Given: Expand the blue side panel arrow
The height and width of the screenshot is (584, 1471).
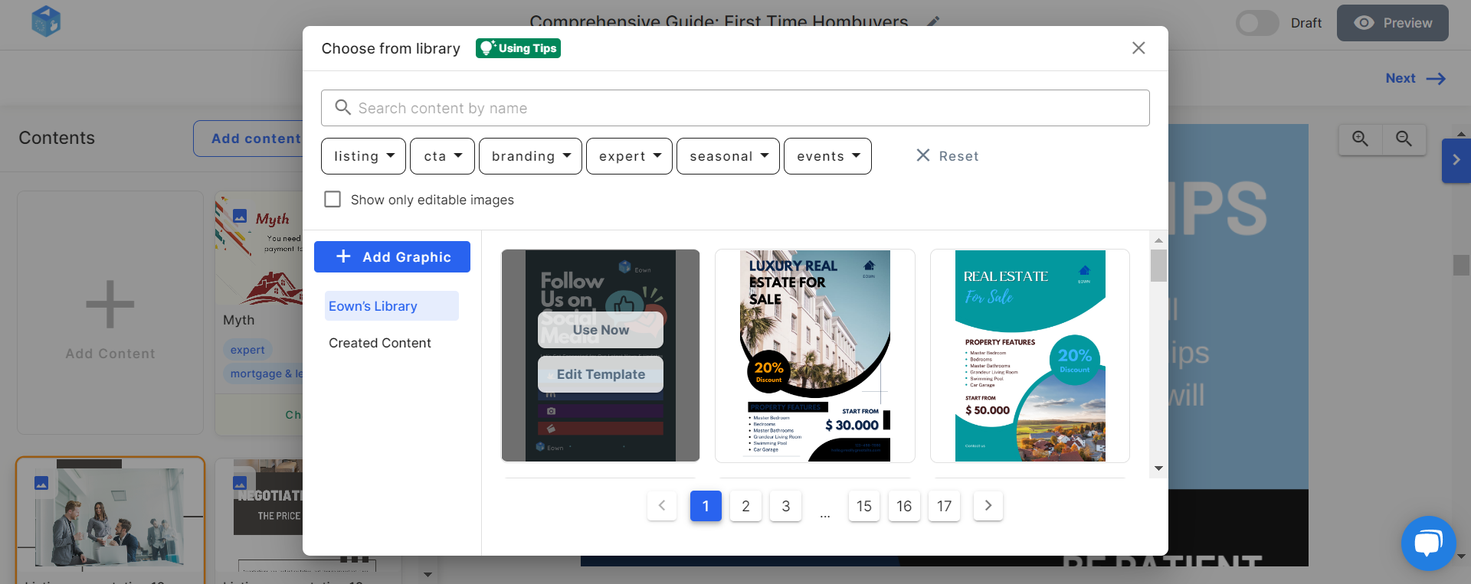Looking at the screenshot, I should (1456, 160).
